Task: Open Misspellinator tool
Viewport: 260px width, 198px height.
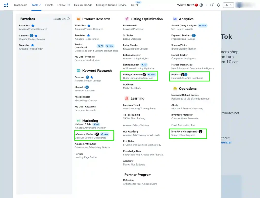Action: click(86, 98)
